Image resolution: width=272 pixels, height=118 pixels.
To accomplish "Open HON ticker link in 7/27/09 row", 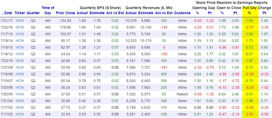I will (20, 68).
